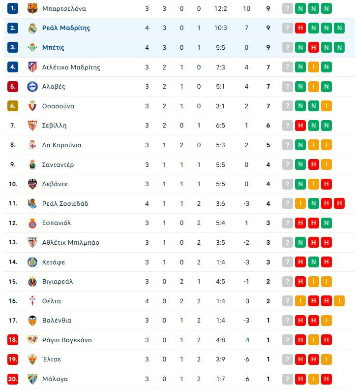Click position badge 5 next to Αλαβές

pyautogui.click(x=13, y=86)
